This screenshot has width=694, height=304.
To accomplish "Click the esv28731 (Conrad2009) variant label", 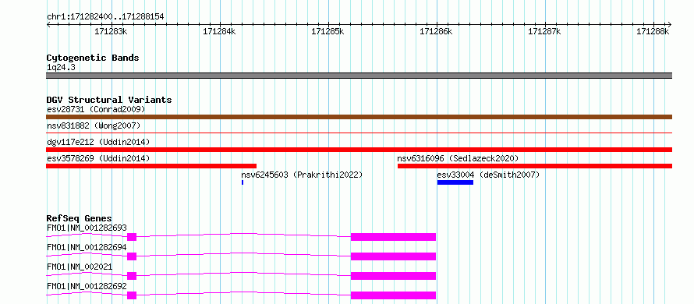I will (96, 109).
